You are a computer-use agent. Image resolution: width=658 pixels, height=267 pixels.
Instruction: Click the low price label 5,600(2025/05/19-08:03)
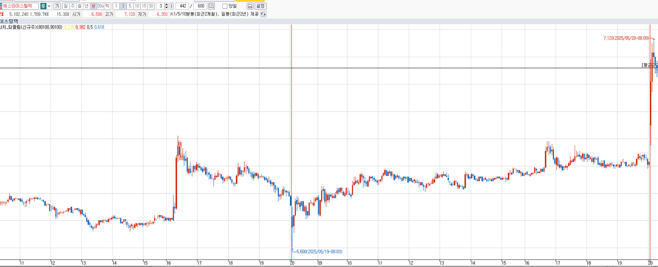[x=319, y=252]
